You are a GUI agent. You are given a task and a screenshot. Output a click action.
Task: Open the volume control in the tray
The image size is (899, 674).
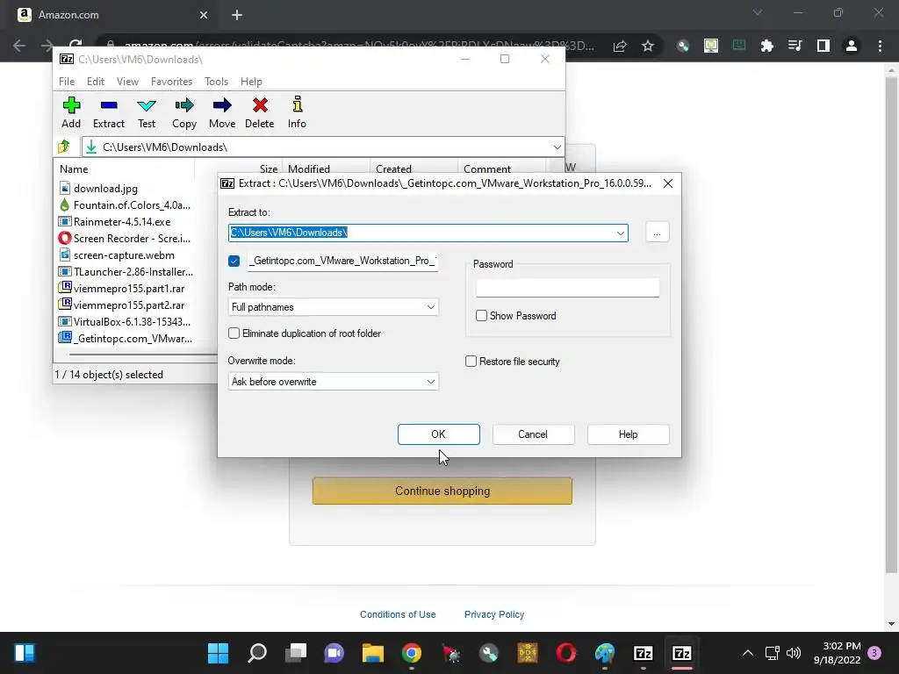click(x=794, y=653)
